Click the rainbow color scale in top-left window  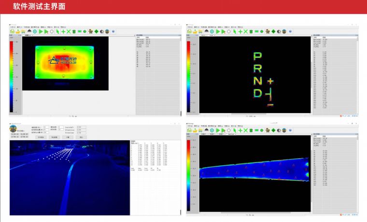[x=12, y=73]
